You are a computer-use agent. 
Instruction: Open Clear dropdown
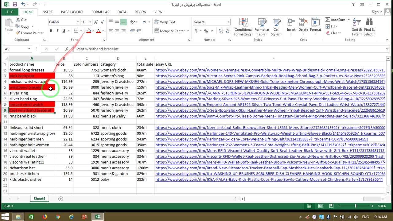[x=333, y=33]
